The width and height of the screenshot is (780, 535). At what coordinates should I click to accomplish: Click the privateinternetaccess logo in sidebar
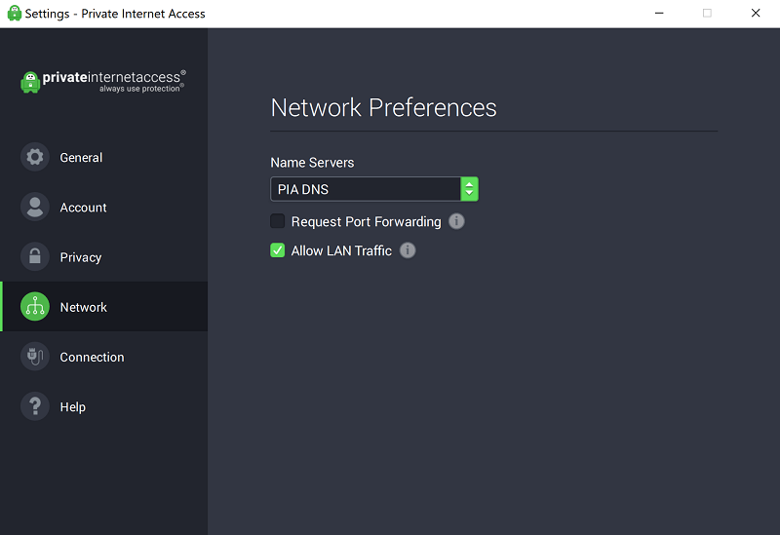click(x=103, y=81)
